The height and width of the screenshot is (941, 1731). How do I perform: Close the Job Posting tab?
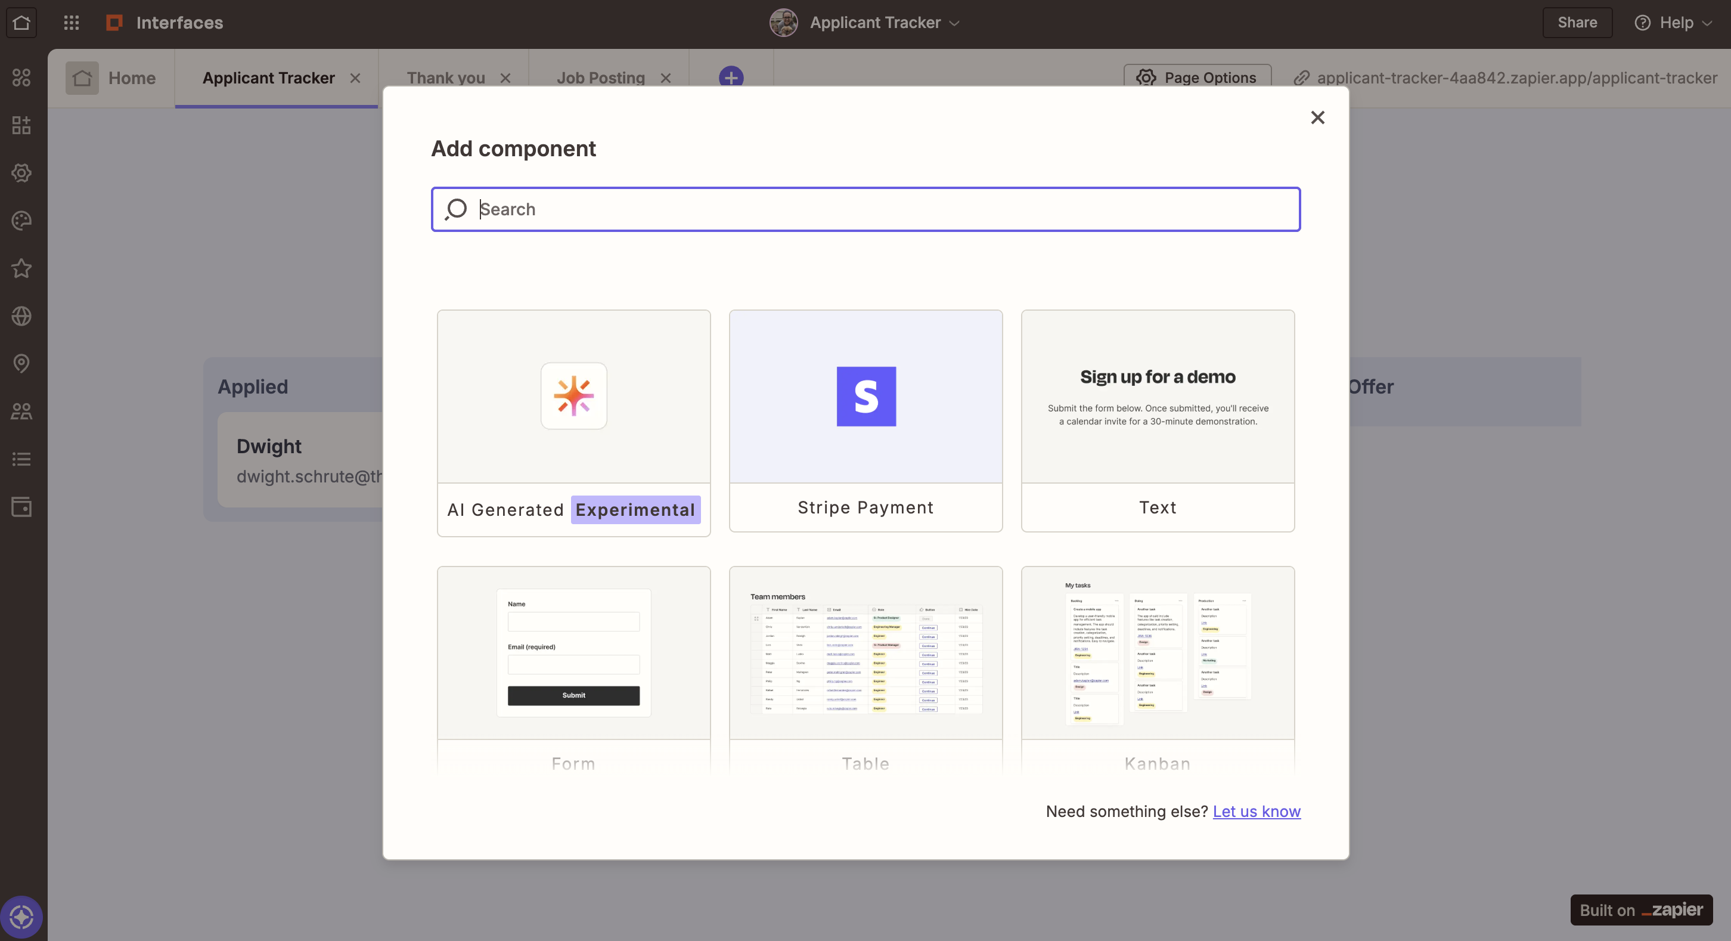pos(666,78)
